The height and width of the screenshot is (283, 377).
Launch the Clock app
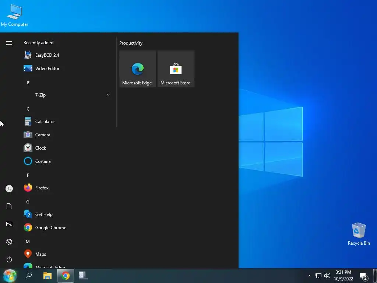[67, 148]
